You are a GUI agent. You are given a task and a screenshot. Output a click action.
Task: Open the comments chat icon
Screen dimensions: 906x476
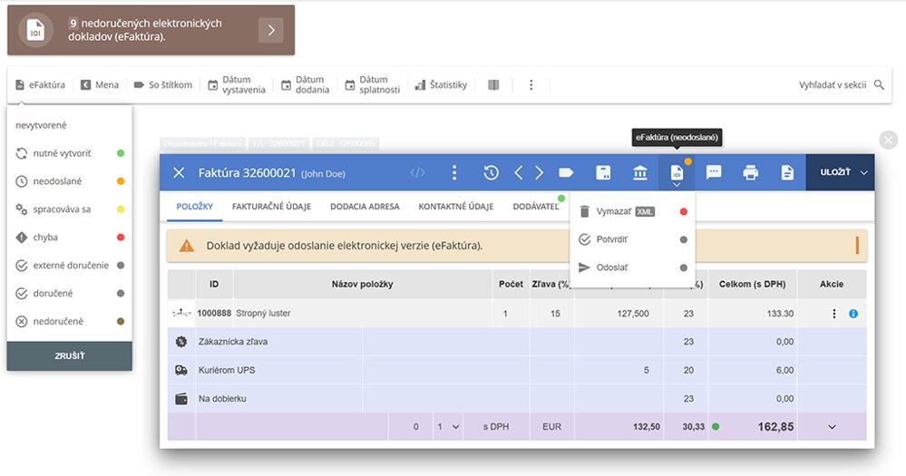[x=714, y=173]
